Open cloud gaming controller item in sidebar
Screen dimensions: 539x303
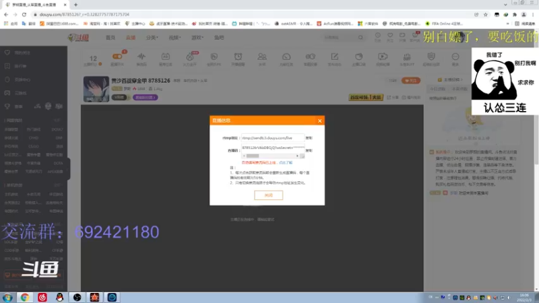(x=15, y=93)
